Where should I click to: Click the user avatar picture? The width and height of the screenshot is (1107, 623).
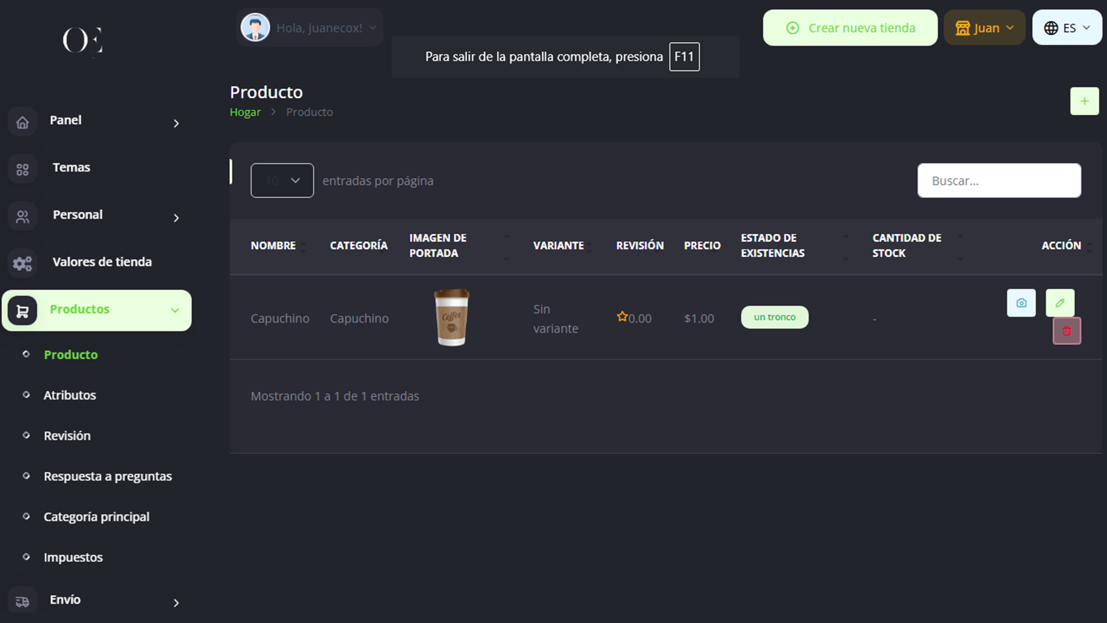[255, 28]
